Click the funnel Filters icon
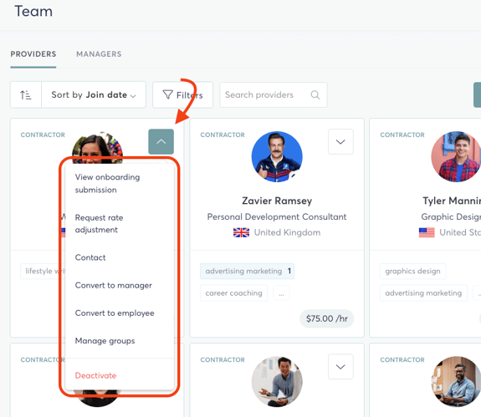Image resolution: width=481 pixels, height=417 pixels. click(x=167, y=94)
